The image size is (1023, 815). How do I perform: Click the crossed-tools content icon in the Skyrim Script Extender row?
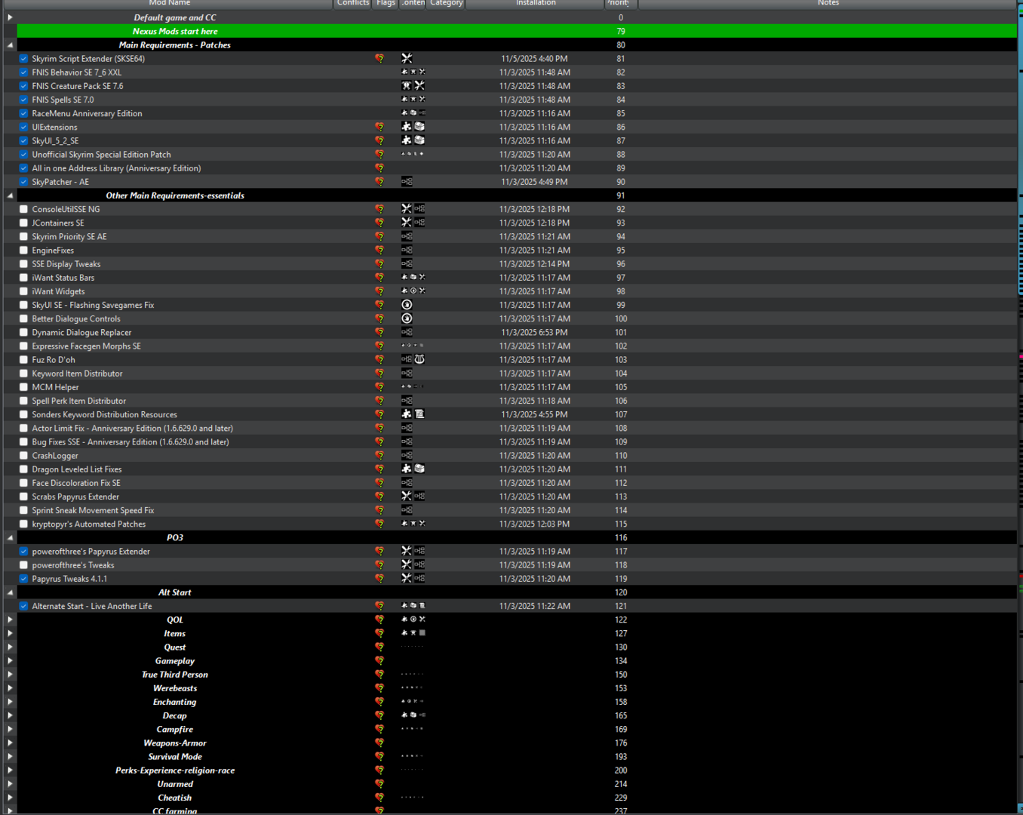pos(407,59)
